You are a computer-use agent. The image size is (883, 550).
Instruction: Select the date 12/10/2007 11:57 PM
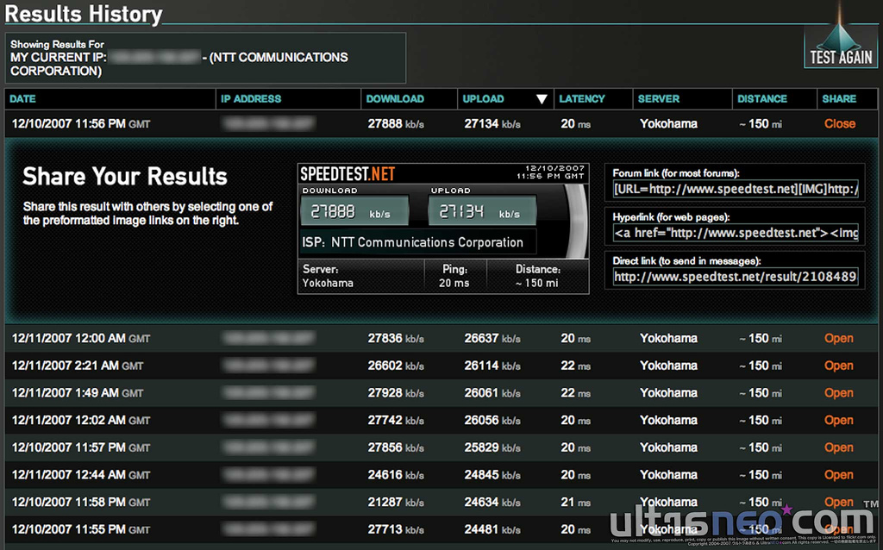click(80, 447)
